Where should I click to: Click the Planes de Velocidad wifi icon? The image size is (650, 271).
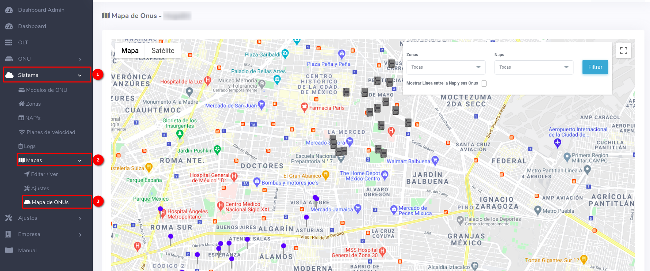[x=22, y=132]
